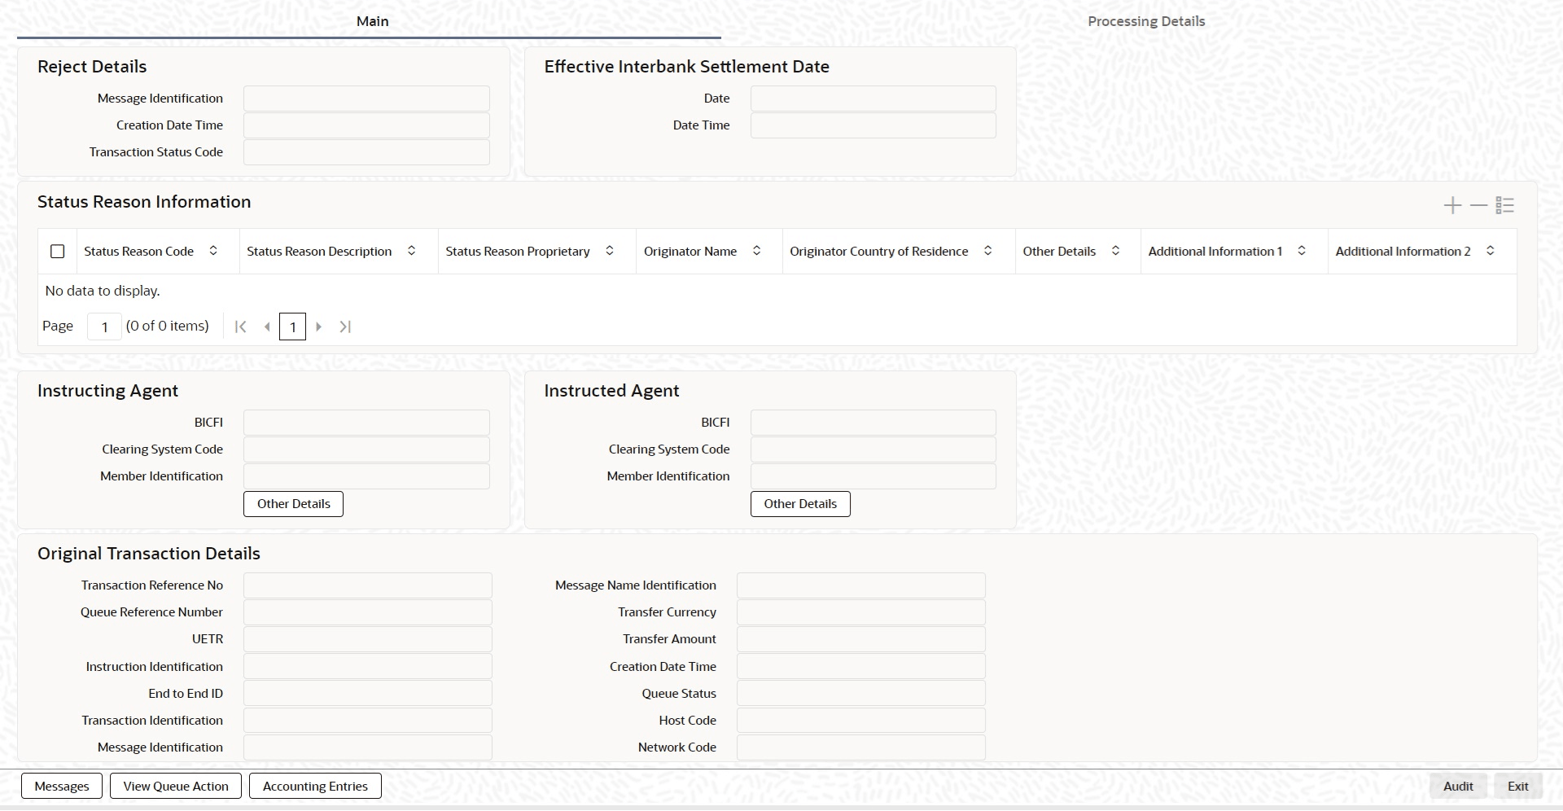The image size is (1563, 811).
Task: Click the End to End ID field
Action: [368, 693]
